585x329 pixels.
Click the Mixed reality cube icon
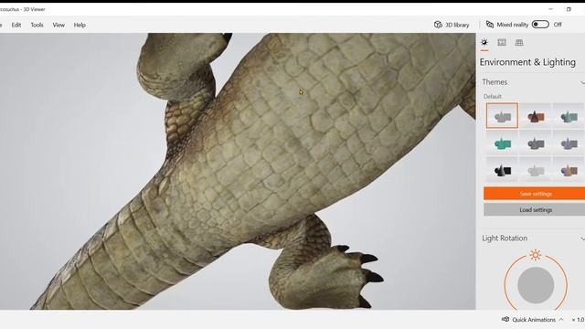(490, 25)
